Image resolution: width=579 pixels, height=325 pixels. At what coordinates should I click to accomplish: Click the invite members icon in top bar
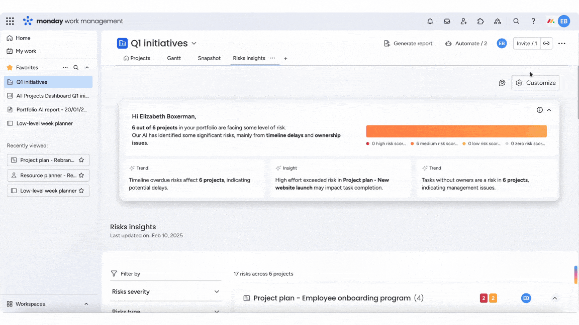coord(464,22)
